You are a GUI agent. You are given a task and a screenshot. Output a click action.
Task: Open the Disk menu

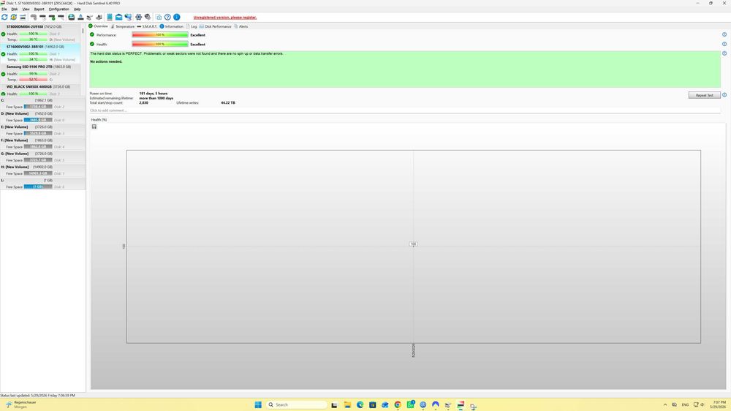pos(15,9)
